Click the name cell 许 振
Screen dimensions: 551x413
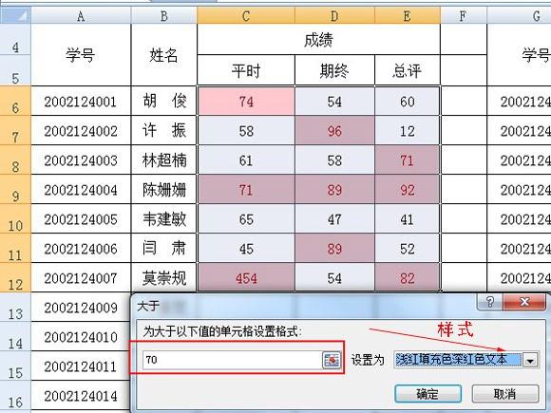tap(164, 131)
